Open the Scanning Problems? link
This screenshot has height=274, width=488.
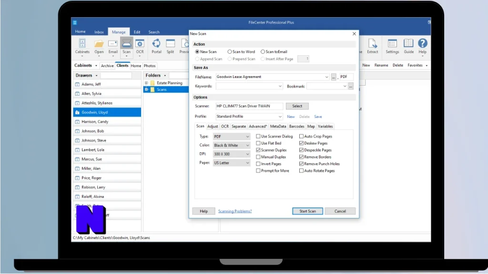235,211
